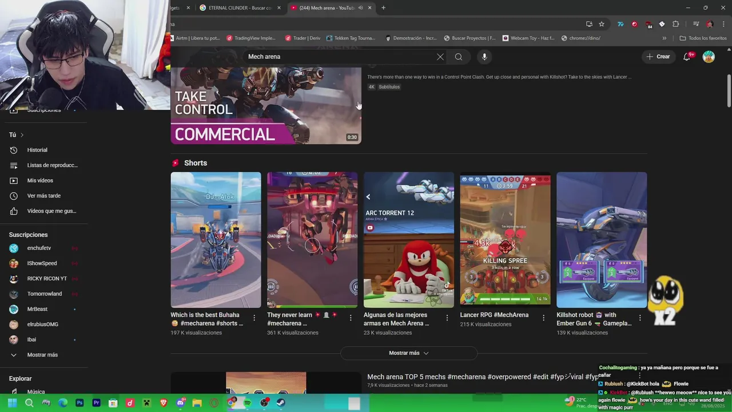Open a new browser tab
This screenshot has width=732, height=412.
pos(383,7)
